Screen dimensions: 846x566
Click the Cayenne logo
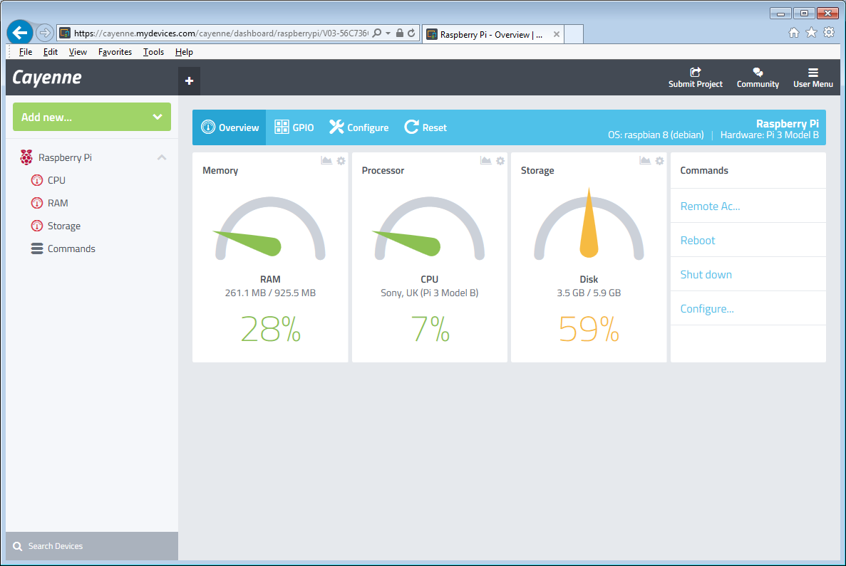coord(47,78)
